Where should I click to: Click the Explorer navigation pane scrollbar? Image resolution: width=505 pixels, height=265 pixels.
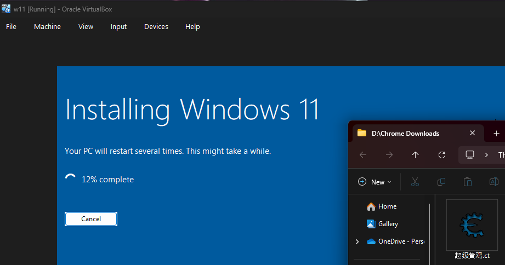pos(429,234)
